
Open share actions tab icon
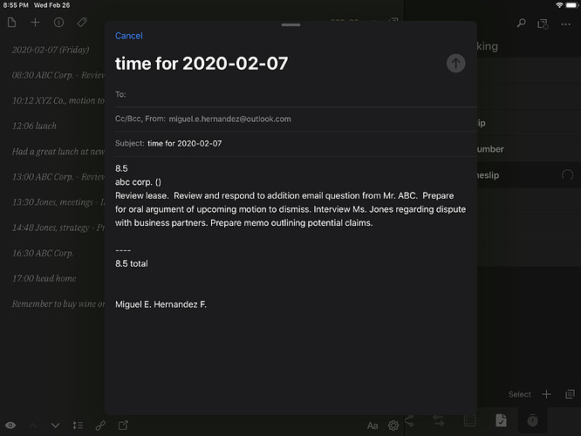(x=409, y=421)
